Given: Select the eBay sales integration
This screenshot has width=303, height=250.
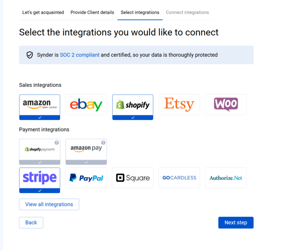Looking at the screenshot, I should (86, 105).
